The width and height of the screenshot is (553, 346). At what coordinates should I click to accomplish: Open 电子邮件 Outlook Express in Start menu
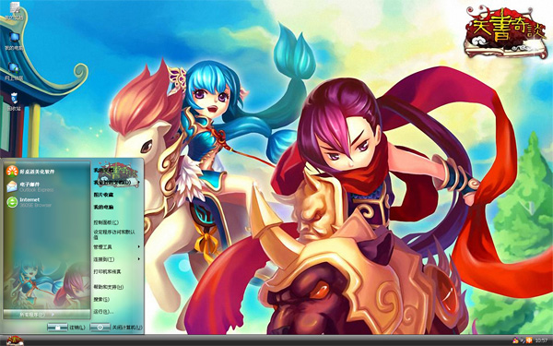click(x=30, y=186)
